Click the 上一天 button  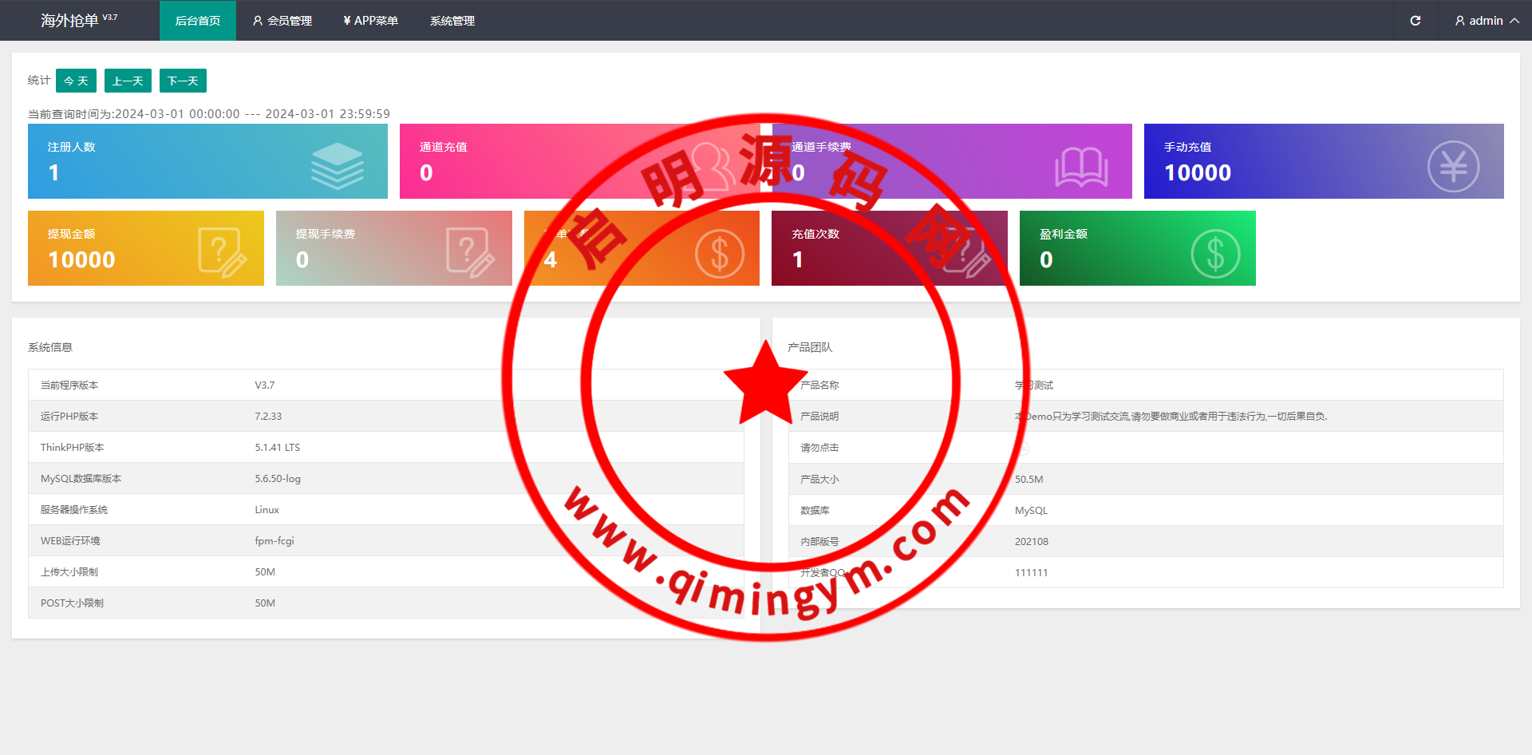pyautogui.click(x=128, y=81)
